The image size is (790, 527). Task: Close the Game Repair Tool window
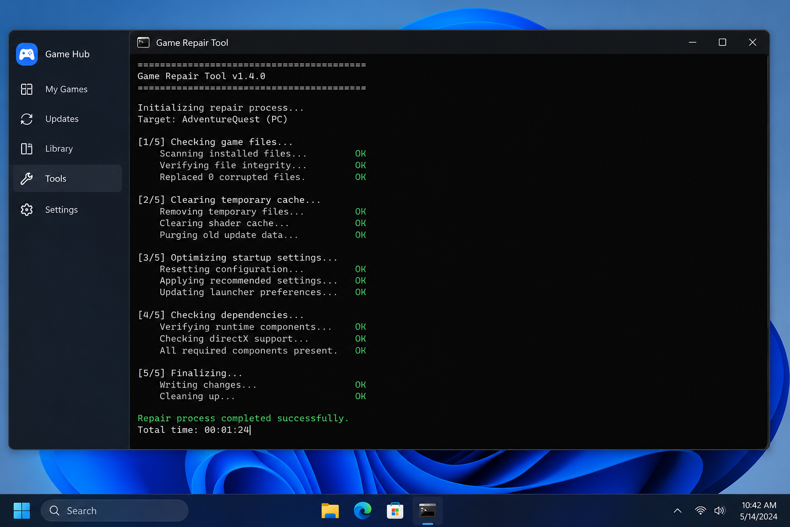pos(752,42)
